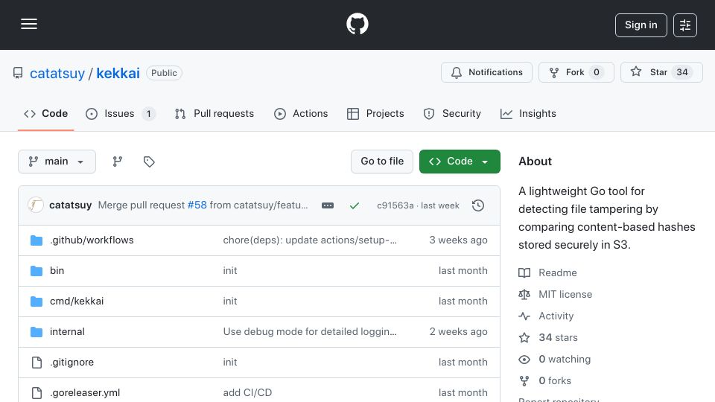Open appearance settings icon next to Sign in
Image resolution: width=715 pixels, height=402 pixels.
pos(685,25)
